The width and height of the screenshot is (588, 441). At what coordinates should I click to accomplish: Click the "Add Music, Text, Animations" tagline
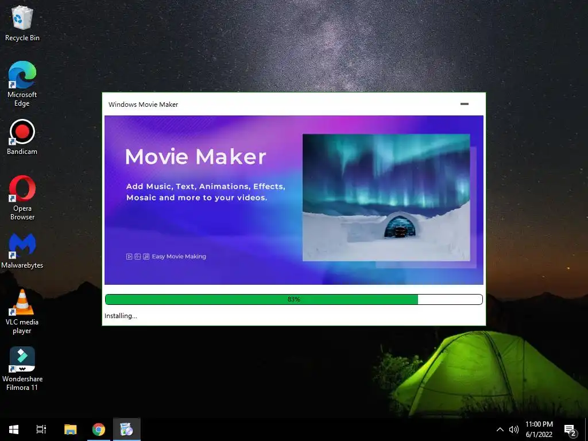point(206,192)
